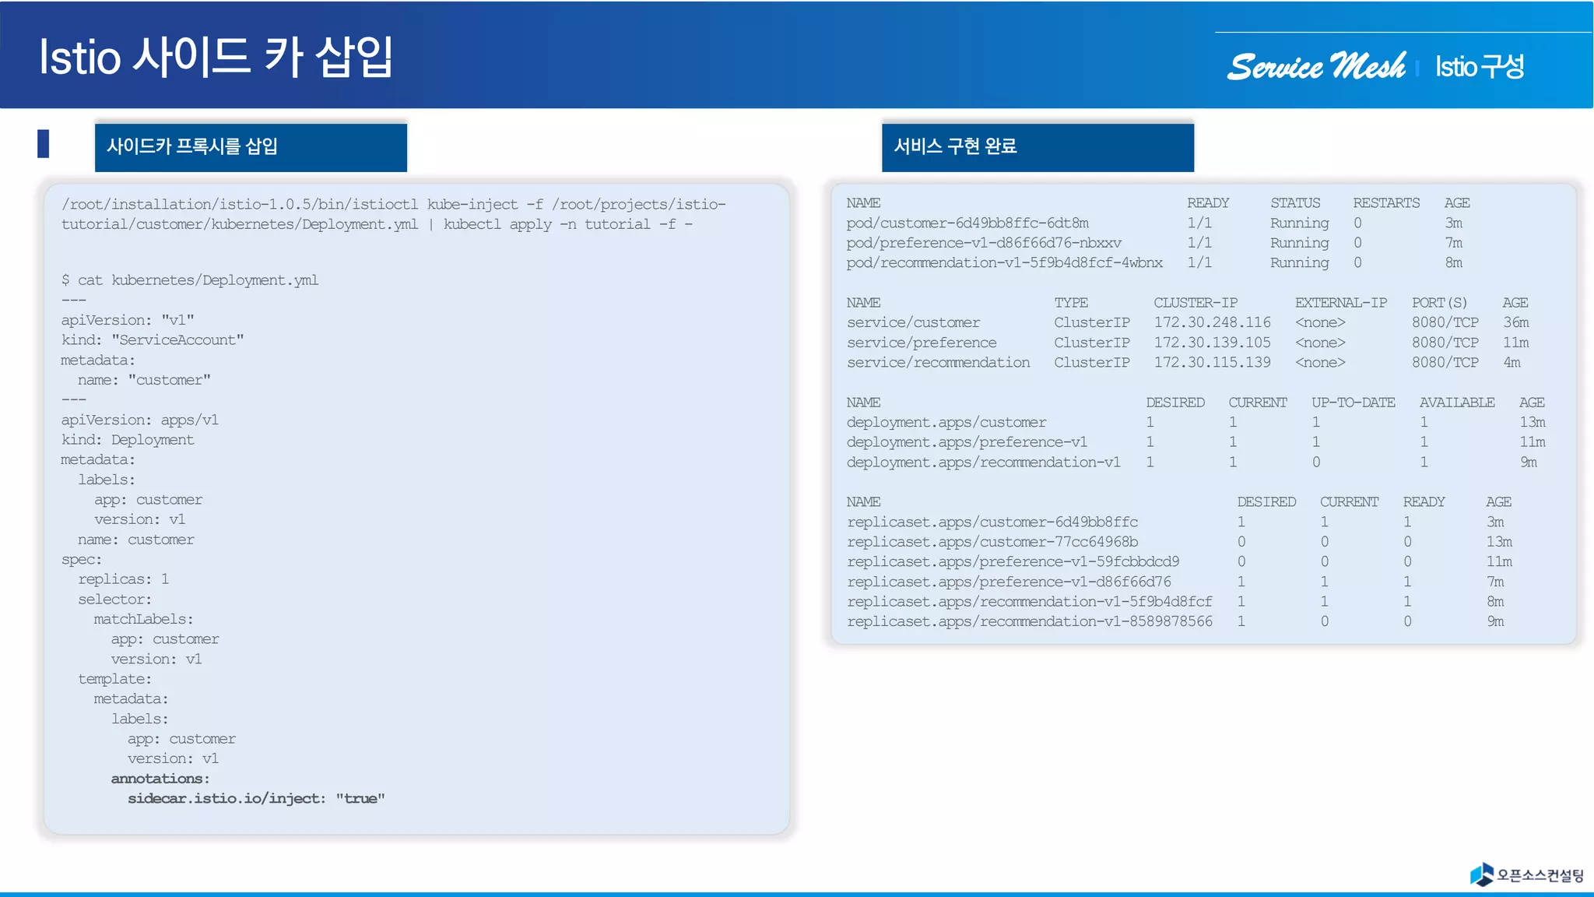
Task: Click the cluster IP '172.30.139.105'
Action: tap(1212, 343)
